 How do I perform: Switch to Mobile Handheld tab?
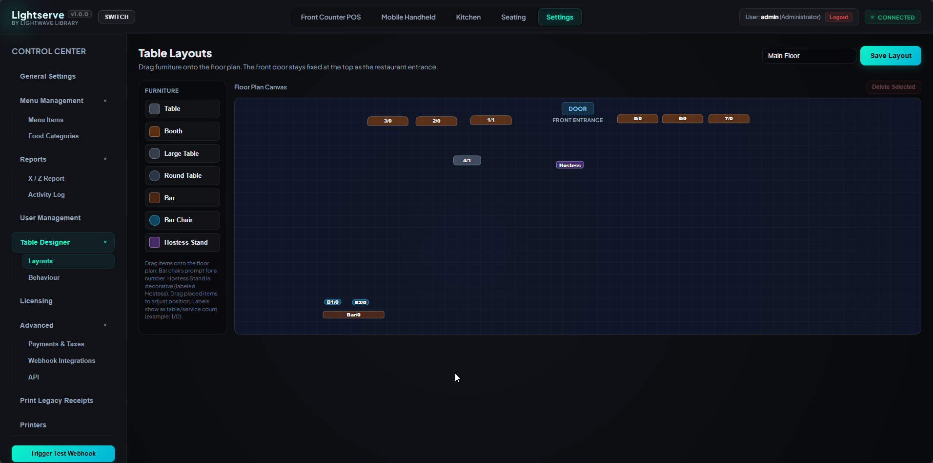coord(408,17)
